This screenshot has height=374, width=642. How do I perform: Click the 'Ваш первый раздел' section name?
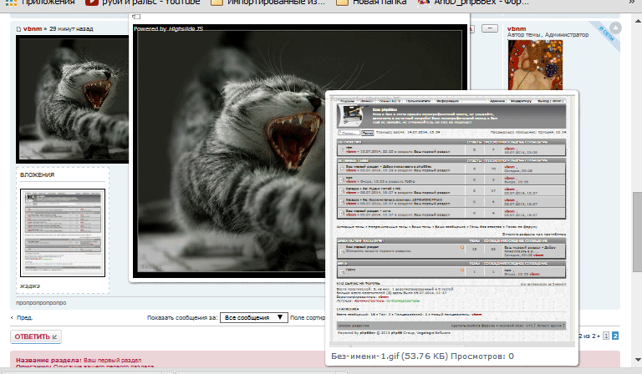coord(117,358)
